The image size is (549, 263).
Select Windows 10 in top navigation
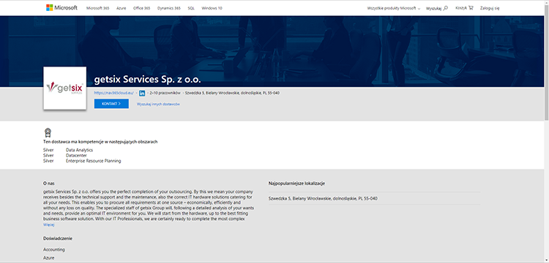(212, 8)
